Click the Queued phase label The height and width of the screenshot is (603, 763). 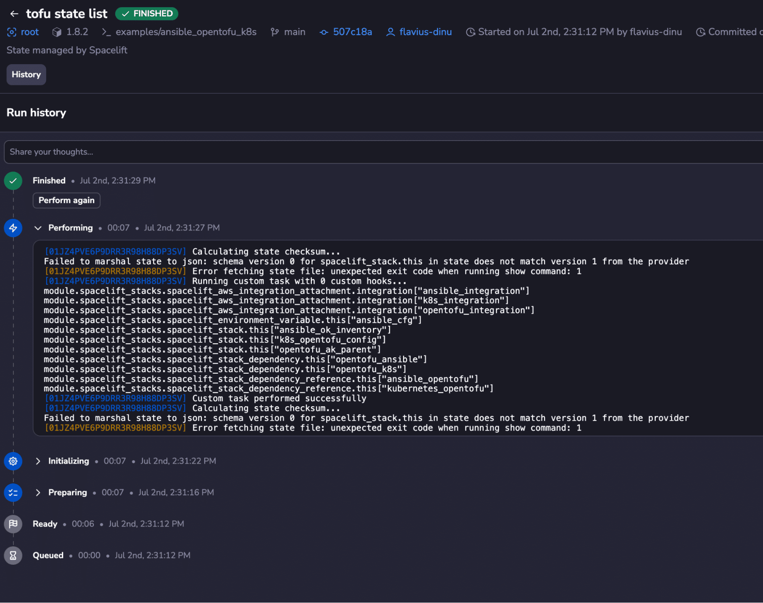(x=48, y=556)
